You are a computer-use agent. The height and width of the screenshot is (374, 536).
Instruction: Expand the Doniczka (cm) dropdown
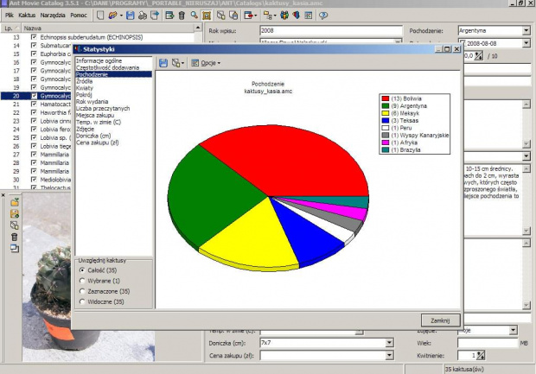tap(389, 343)
